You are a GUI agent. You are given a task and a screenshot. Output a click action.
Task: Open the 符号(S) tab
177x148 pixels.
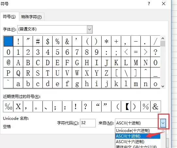9,17
